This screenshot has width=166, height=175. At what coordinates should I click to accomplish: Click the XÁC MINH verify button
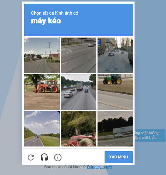(x=119, y=157)
